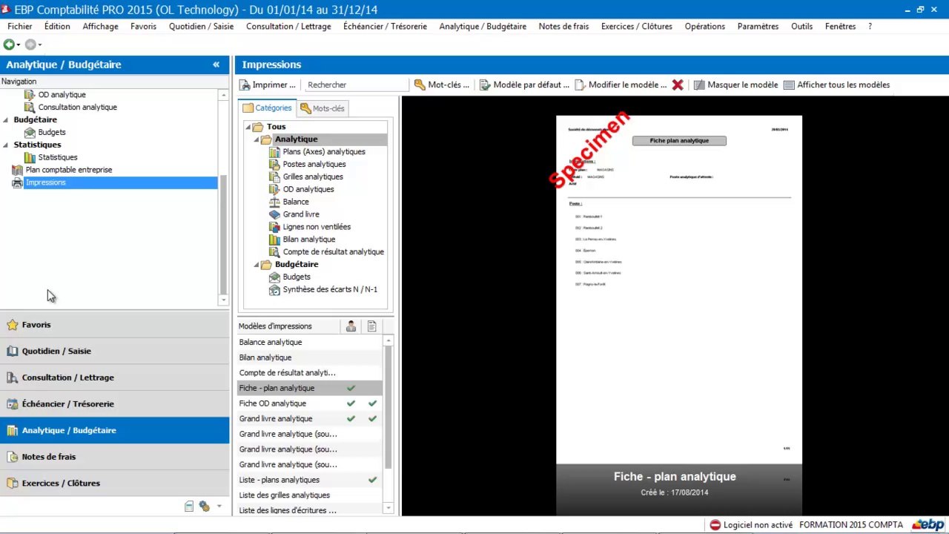Select Synthèse des écarts N / N-1
This screenshot has height=534, width=949.
point(330,290)
